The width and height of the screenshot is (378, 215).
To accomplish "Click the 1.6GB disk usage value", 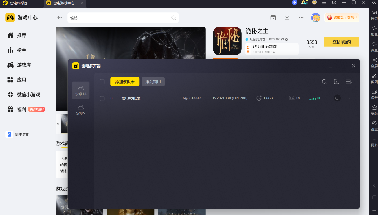I will click(268, 98).
